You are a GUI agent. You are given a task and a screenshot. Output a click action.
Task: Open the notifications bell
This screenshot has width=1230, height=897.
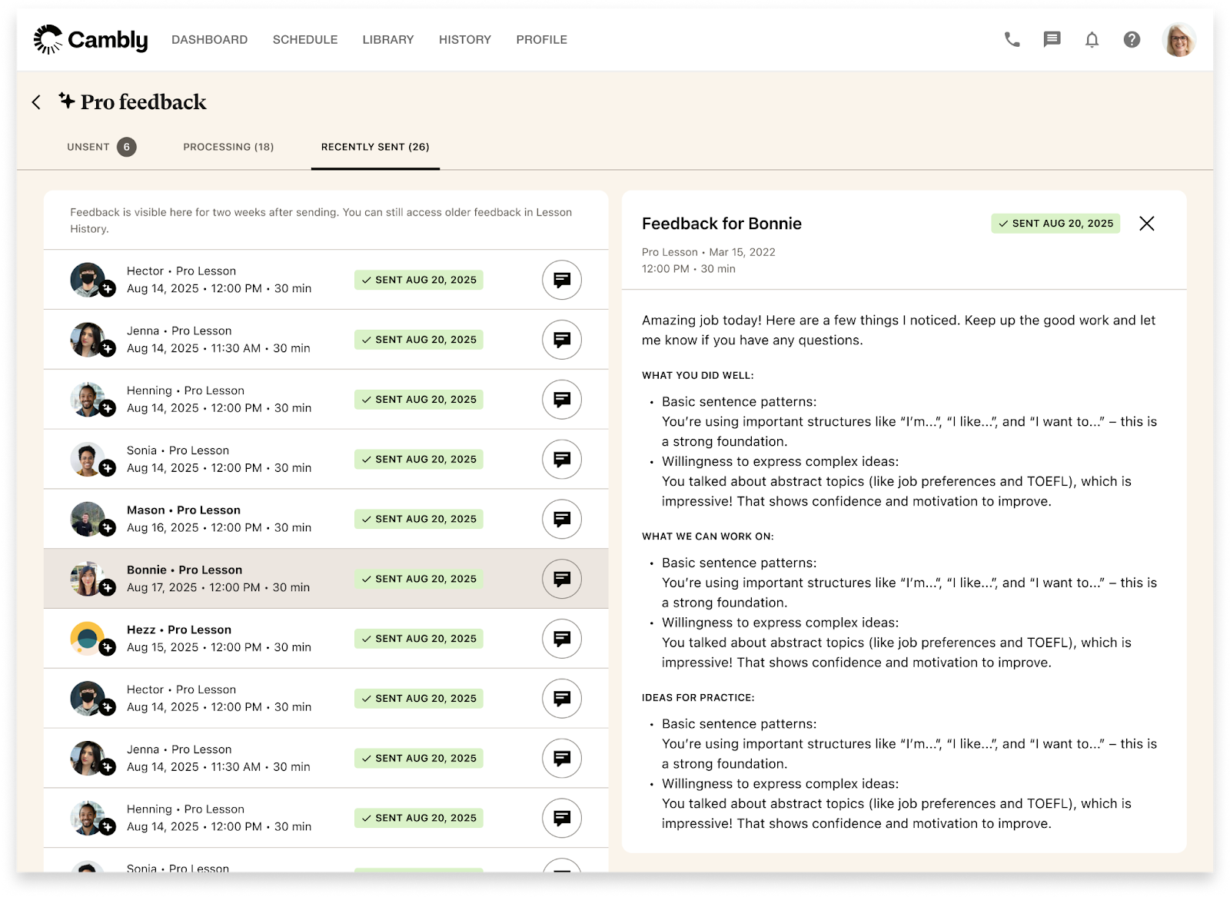point(1092,39)
